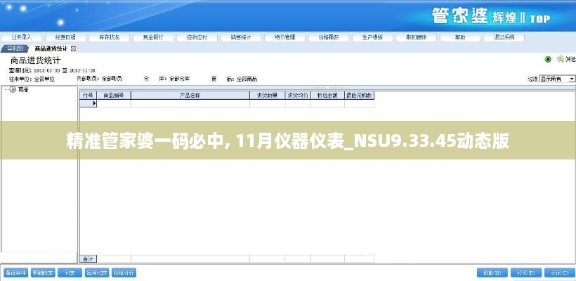The width and height of the screenshot is (576, 281).
Task: Click the 行号 column header
Action: tap(89, 95)
